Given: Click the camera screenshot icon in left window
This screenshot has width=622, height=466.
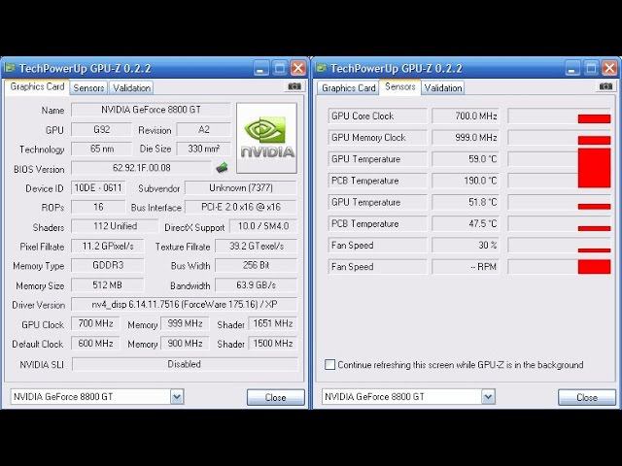Looking at the screenshot, I should point(294,86).
